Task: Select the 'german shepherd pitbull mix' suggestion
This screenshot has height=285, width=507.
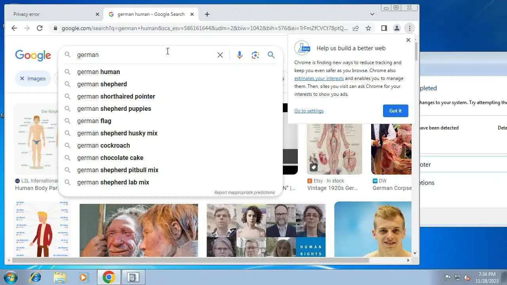Action: [170, 170]
